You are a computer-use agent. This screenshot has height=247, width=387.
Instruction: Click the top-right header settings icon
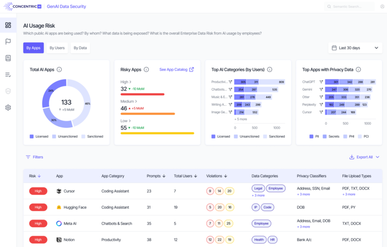(x=382, y=7)
